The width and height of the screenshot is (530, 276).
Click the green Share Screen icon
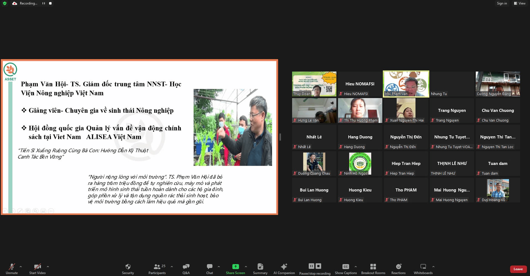[x=235, y=267]
